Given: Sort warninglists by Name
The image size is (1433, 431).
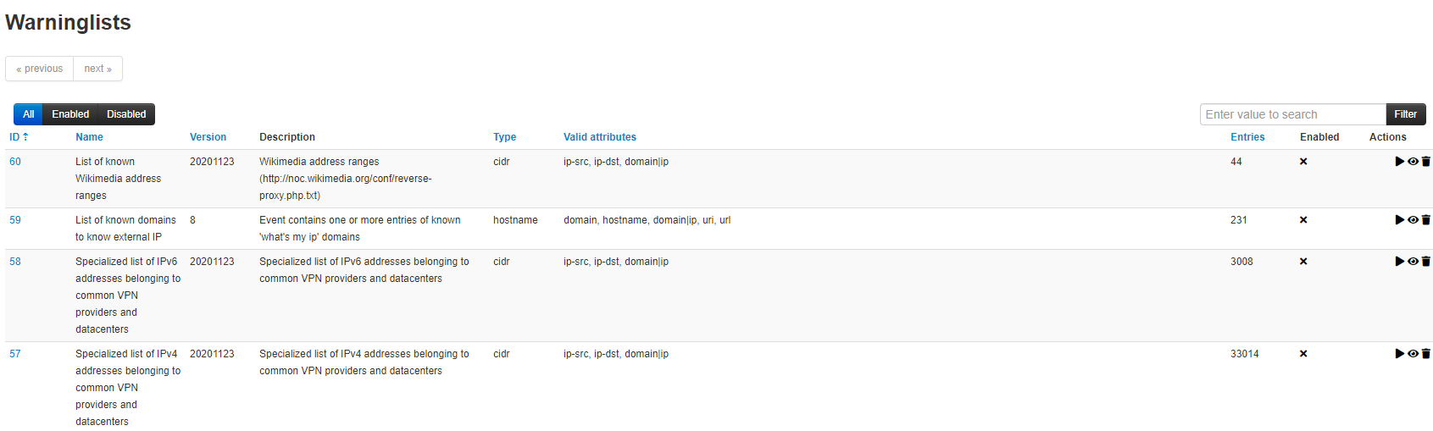Looking at the screenshot, I should [89, 137].
